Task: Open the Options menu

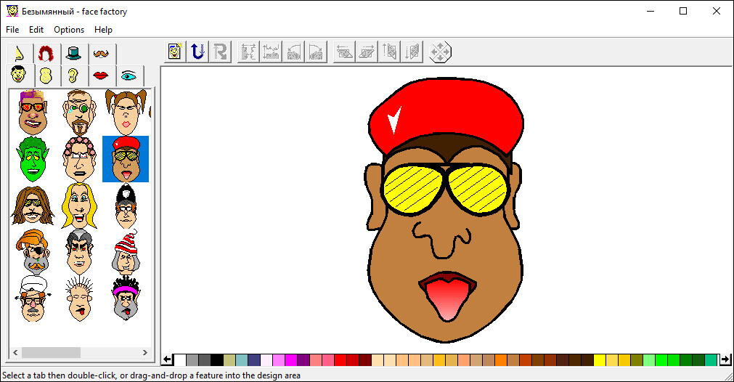Action: 69,30
